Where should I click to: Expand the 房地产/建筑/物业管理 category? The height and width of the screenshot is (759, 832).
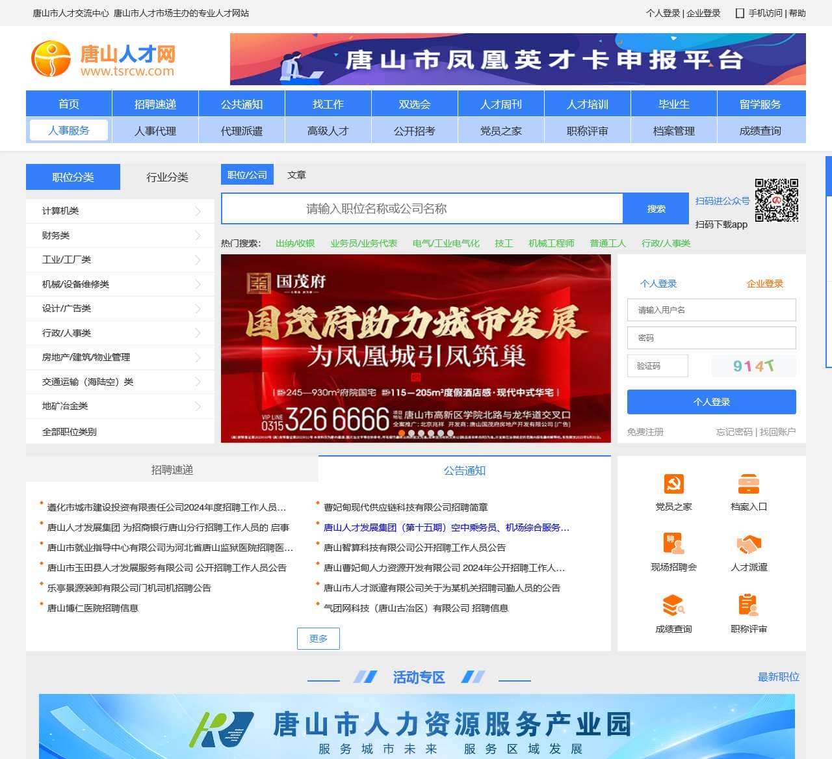pyautogui.click(x=120, y=357)
